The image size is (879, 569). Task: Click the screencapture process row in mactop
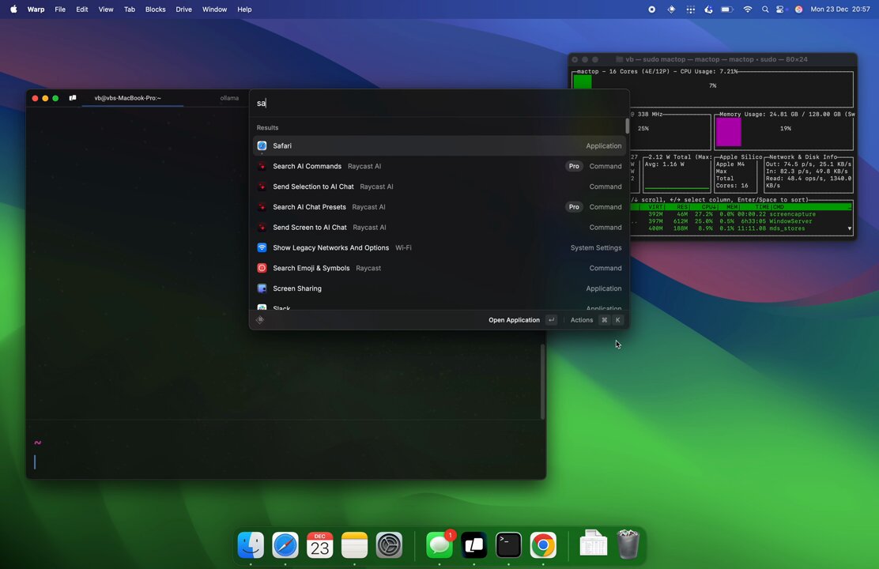tap(741, 214)
